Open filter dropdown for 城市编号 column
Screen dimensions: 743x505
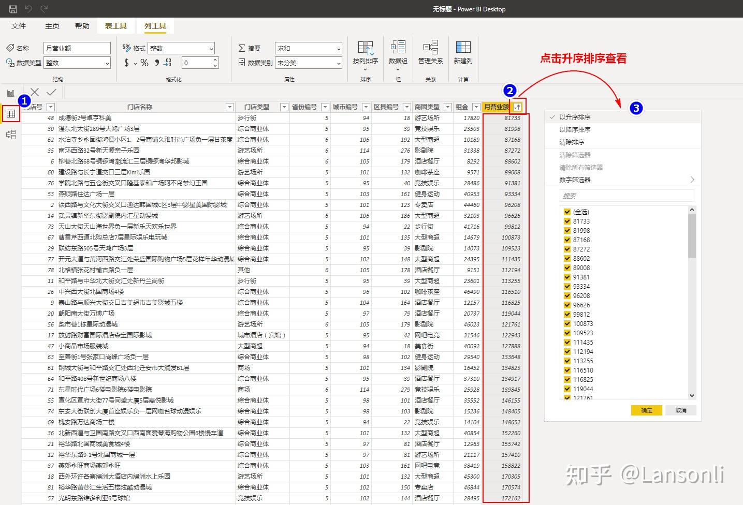(x=366, y=107)
